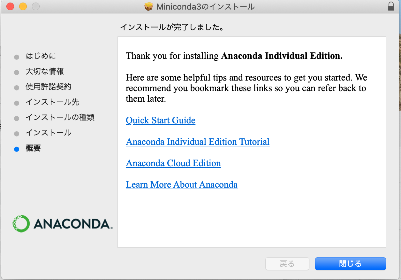Screen dimensions: 401x280
Task: Follow the Learn More About Anaconda link
Action: pyautogui.click(x=182, y=185)
